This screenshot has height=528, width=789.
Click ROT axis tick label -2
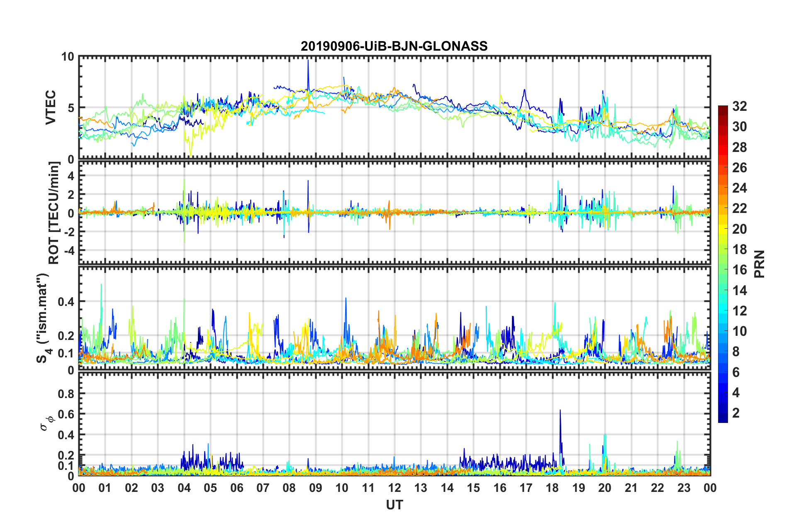[x=68, y=232]
